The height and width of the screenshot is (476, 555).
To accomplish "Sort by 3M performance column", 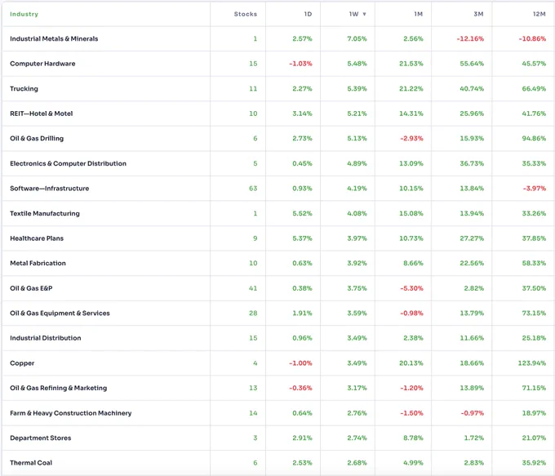I will [478, 14].
